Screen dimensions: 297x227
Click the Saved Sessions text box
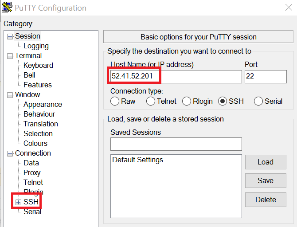(x=176, y=144)
